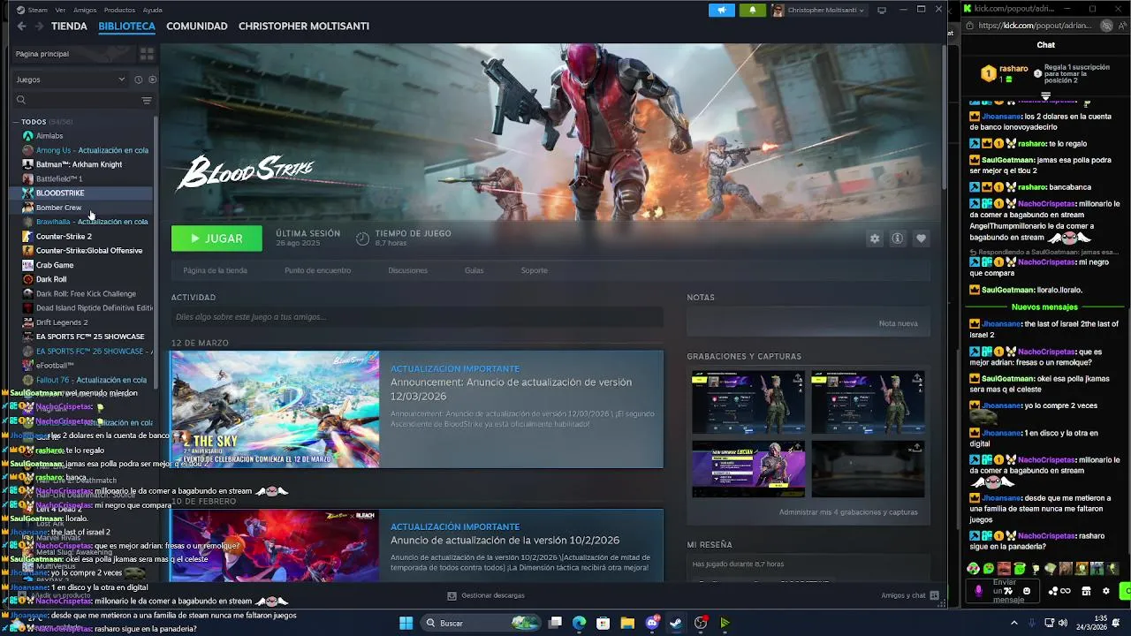Open 12/03/2026 update announcement title

coord(511,390)
